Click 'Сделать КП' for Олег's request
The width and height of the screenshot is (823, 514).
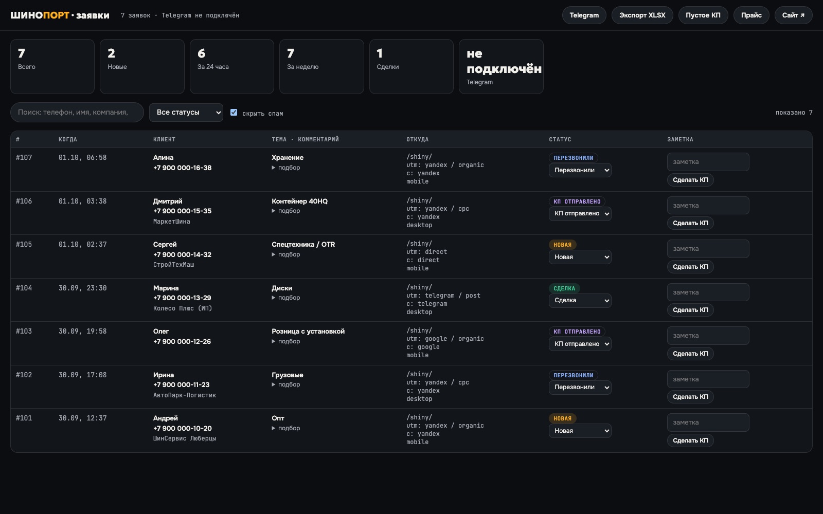[690, 354]
